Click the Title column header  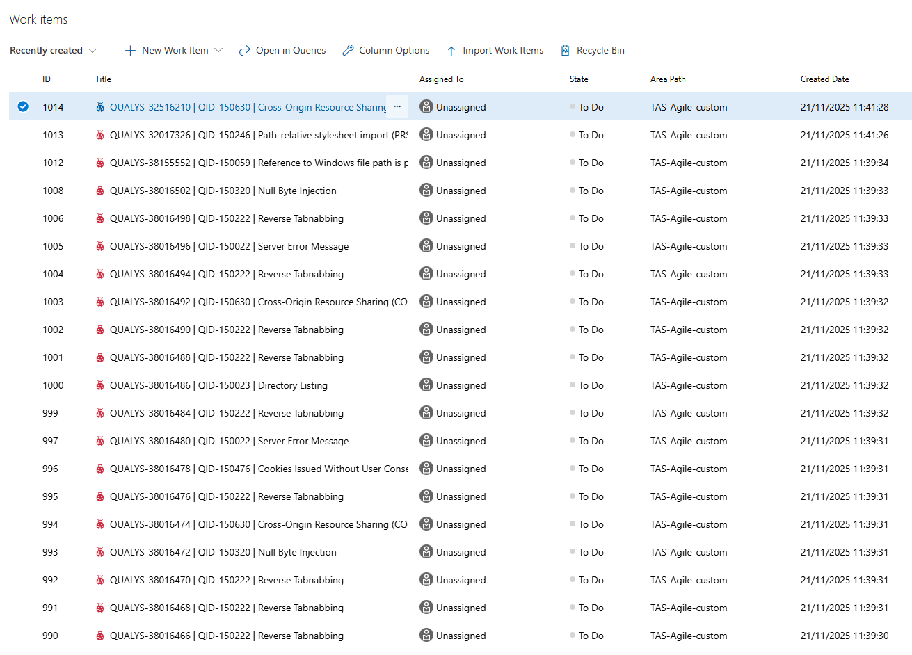pyautogui.click(x=103, y=79)
